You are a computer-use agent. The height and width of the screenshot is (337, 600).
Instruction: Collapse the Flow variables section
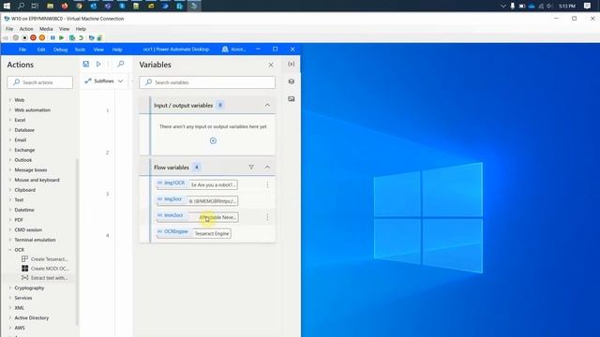pos(267,168)
